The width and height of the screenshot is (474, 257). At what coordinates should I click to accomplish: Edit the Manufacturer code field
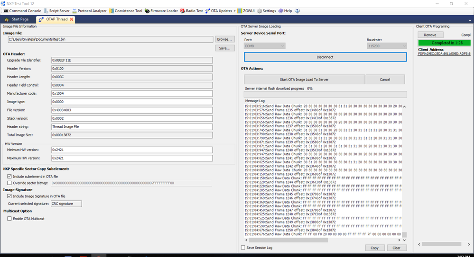[x=132, y=94]
